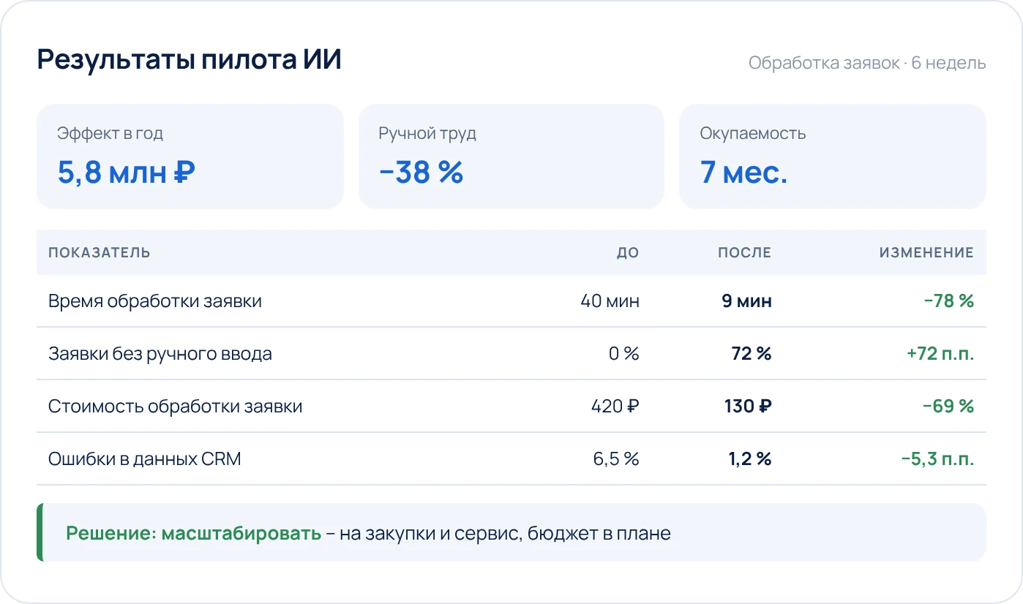Click the change value "−5,3 п.п."
The height and width of the screenshot is (604, 1023).
click(x=937, y=459)
